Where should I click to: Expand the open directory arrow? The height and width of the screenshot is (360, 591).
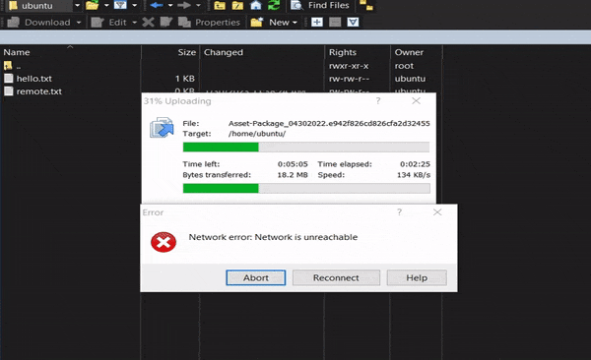pyautogui.click(x=106, y=6)
